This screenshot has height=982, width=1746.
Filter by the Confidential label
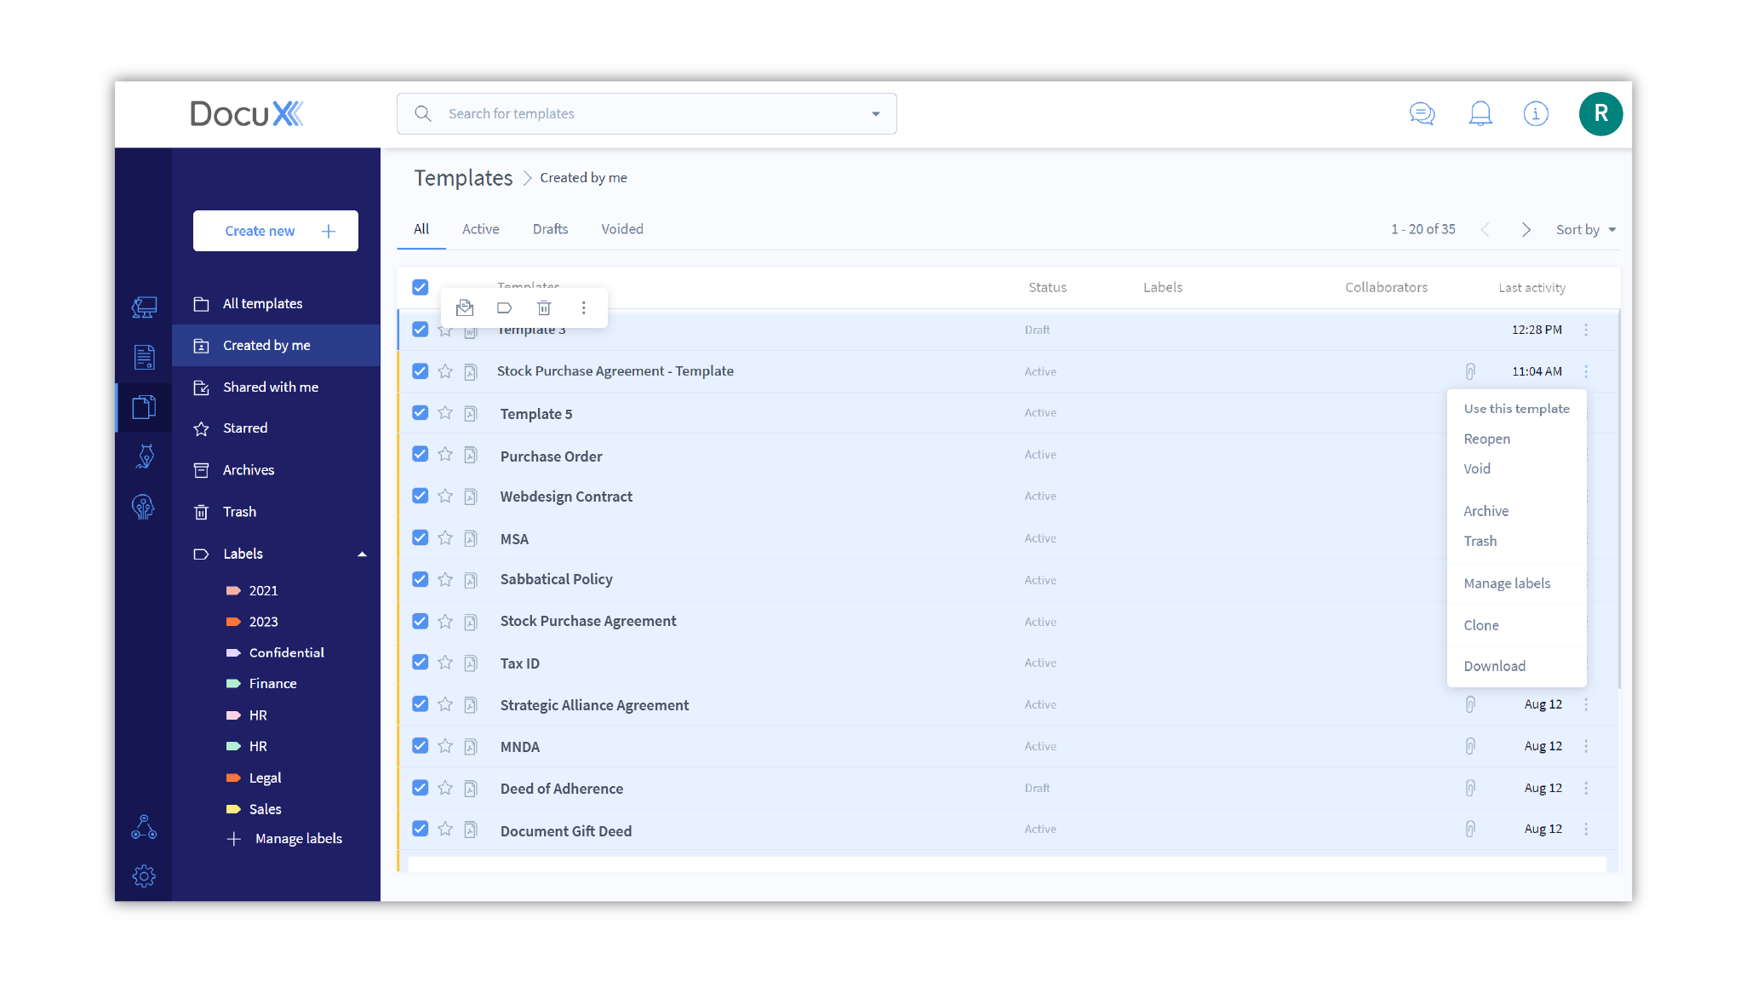286,653
